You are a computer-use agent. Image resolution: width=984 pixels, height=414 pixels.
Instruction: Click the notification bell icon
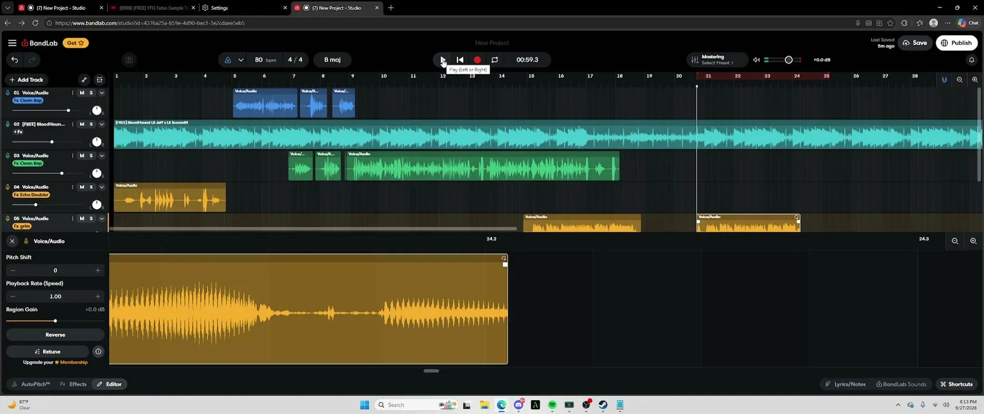(x=971, y=60)
